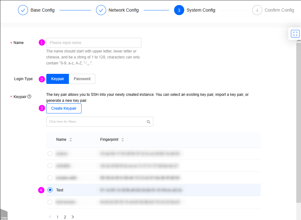301x220 pixels.
Task: Focus the instance Name input field
Action: click(x=94, y=43)
